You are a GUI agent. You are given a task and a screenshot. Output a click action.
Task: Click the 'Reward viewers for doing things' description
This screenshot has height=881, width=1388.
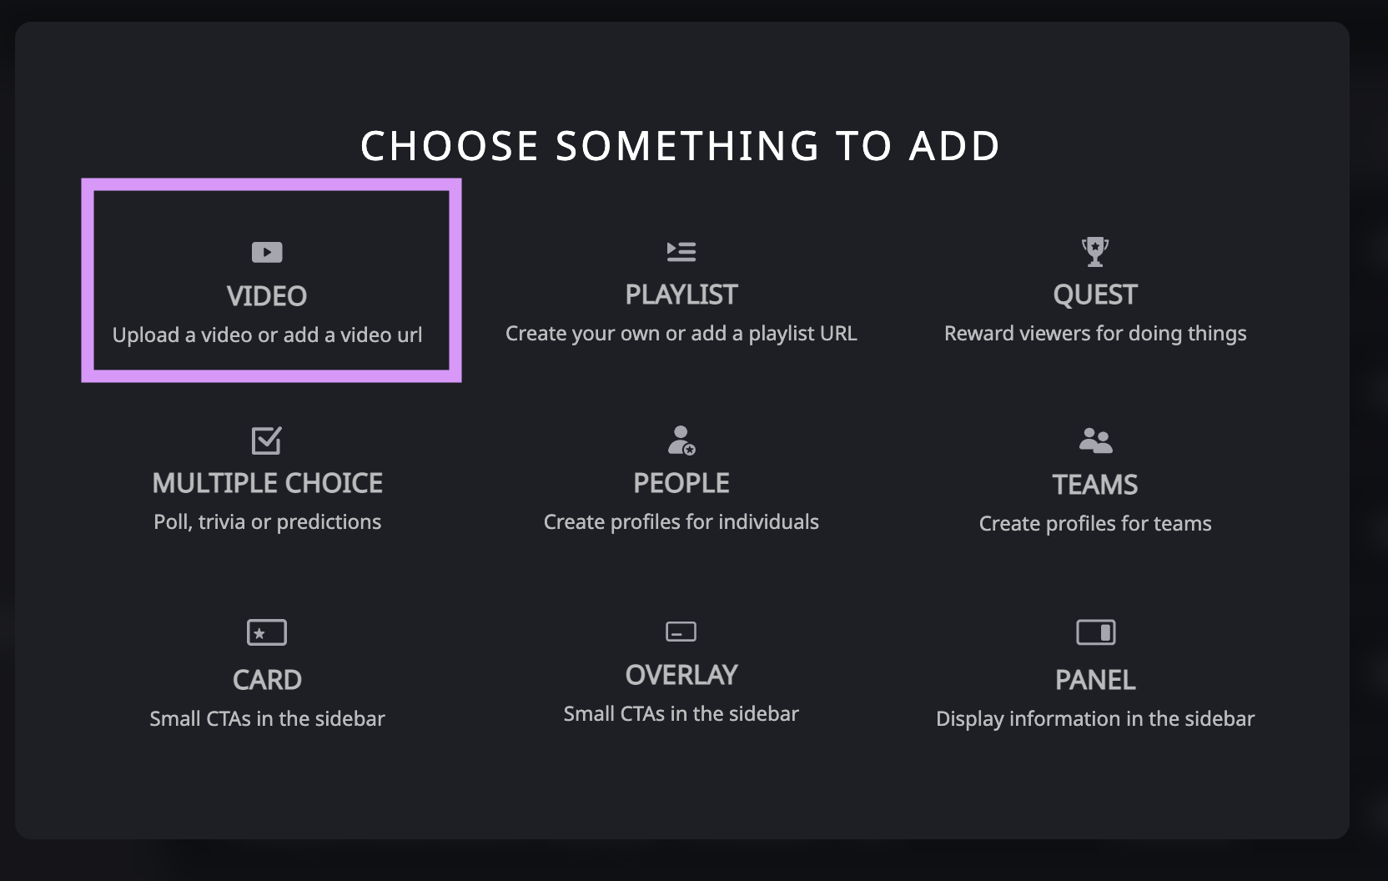coord(1095,333)
